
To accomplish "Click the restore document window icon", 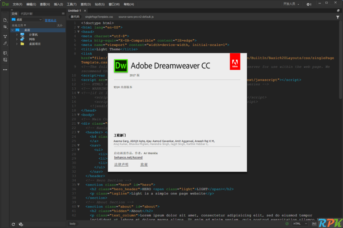I will click(338, 10).
